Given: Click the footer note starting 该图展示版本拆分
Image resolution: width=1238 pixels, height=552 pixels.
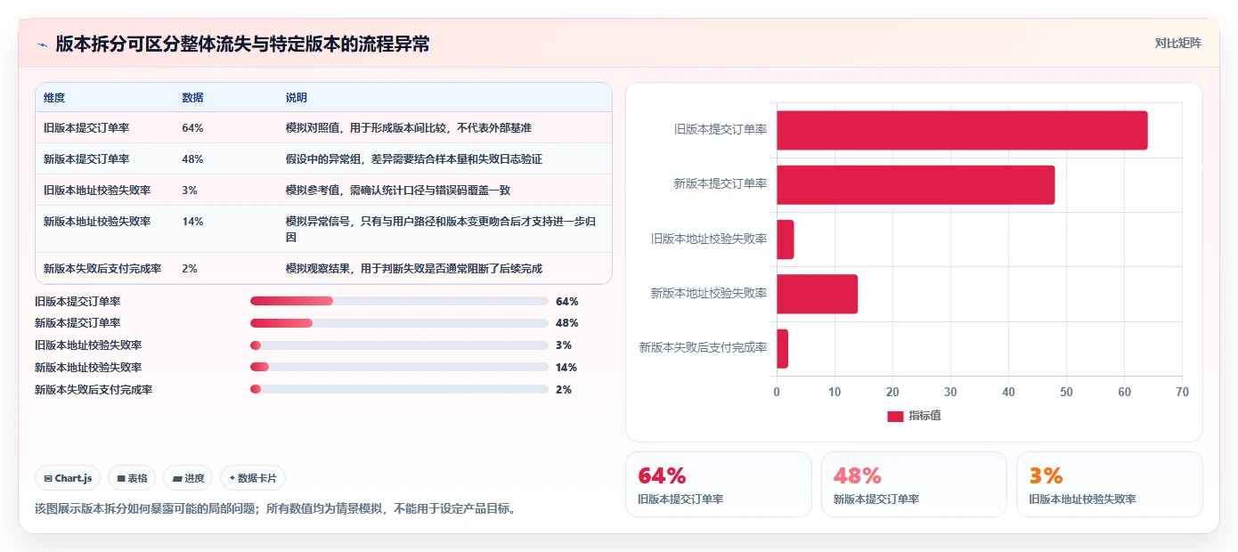Looking at the screenshot, I should pos(275,509).
